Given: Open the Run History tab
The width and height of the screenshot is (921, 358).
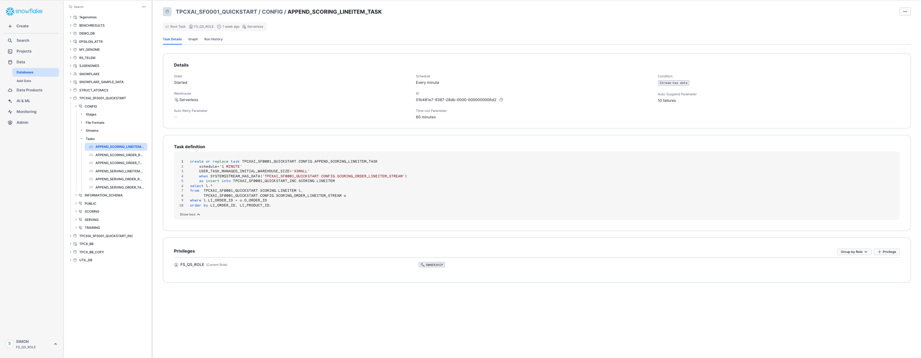Looking at the screenshot, I should [213, 39].
